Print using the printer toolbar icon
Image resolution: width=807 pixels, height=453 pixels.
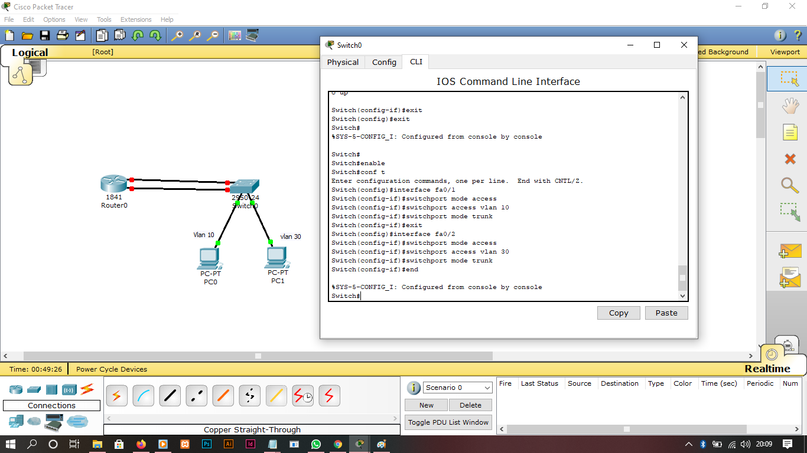[62, 35]
